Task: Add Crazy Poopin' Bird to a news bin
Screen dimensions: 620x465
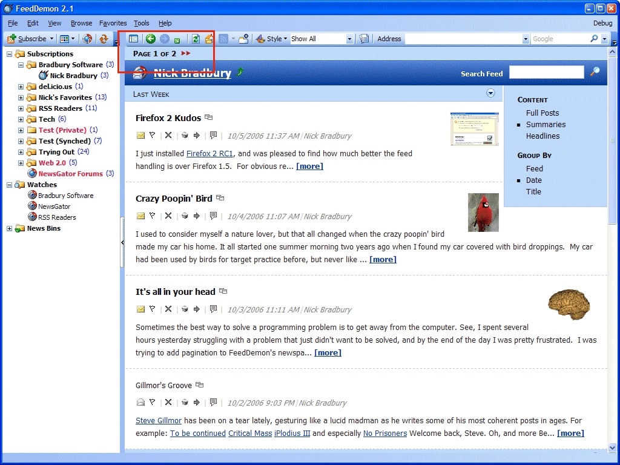Action: [x=185, y=216]
